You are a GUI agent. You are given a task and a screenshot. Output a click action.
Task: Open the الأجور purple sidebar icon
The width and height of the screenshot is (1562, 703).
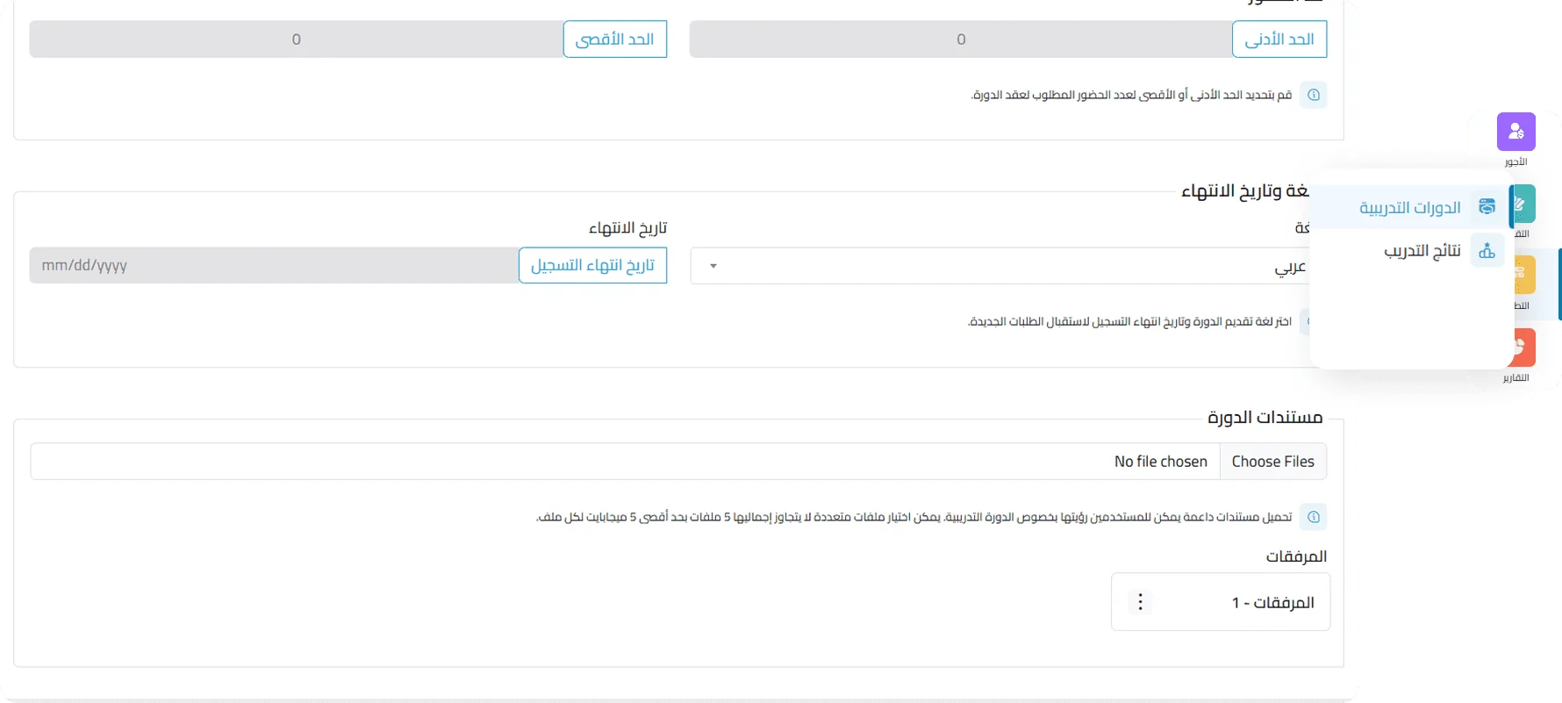click(x=1515, y=132)
